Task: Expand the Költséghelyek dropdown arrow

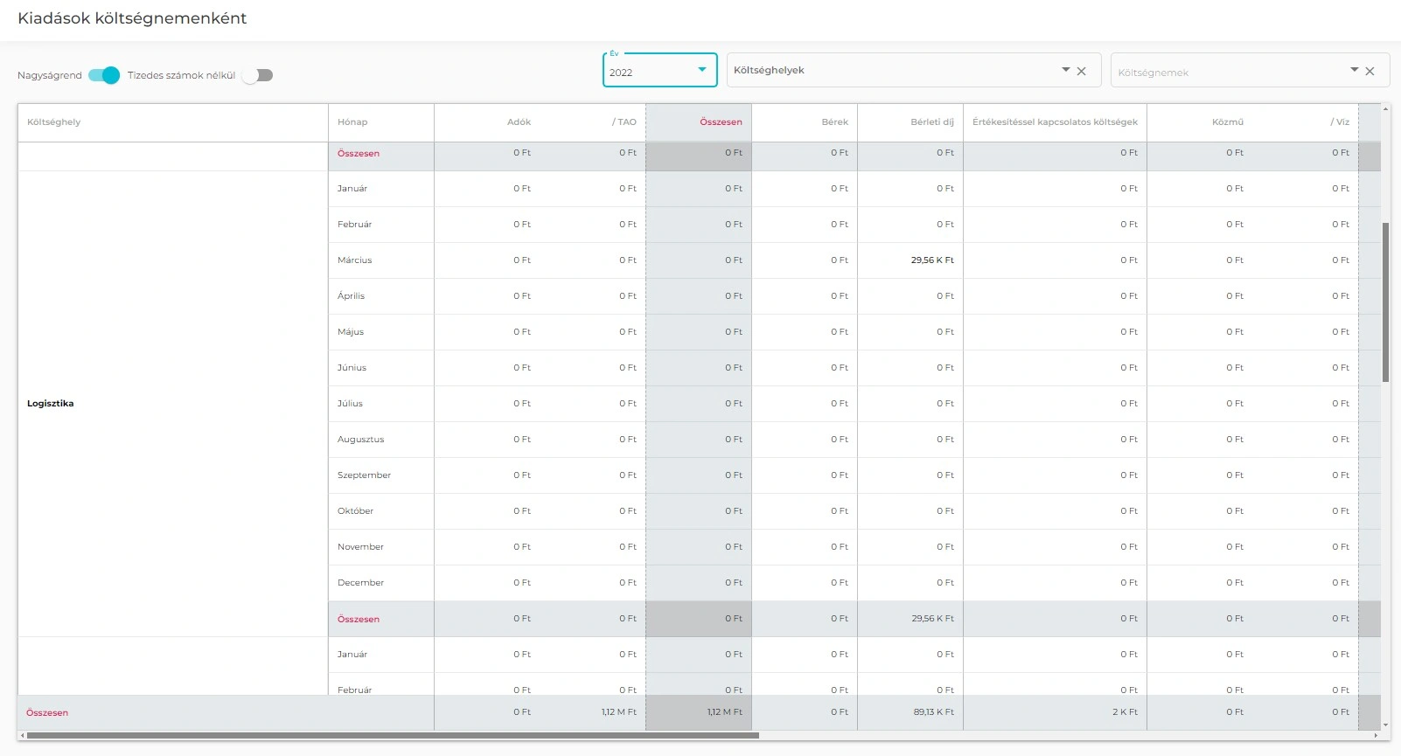Action: point(1065,70)
